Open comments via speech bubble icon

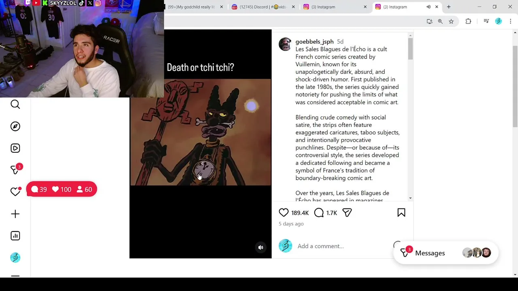click(319, 213)
